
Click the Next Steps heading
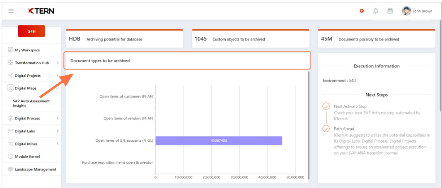tap(376, 95)
